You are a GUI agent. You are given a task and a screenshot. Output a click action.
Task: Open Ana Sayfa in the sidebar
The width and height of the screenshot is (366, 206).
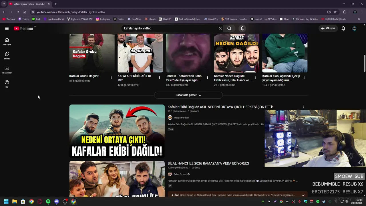(7, 41)
